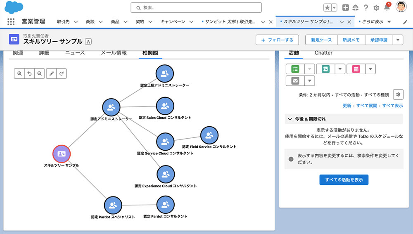Click the hierarchy icon beside the record name
The height and width of the screenshot is (234, 413).
click(x=88, y=42)
